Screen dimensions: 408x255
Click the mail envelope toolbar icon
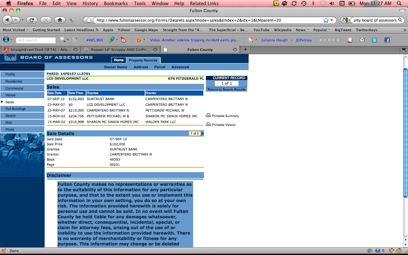362,40
